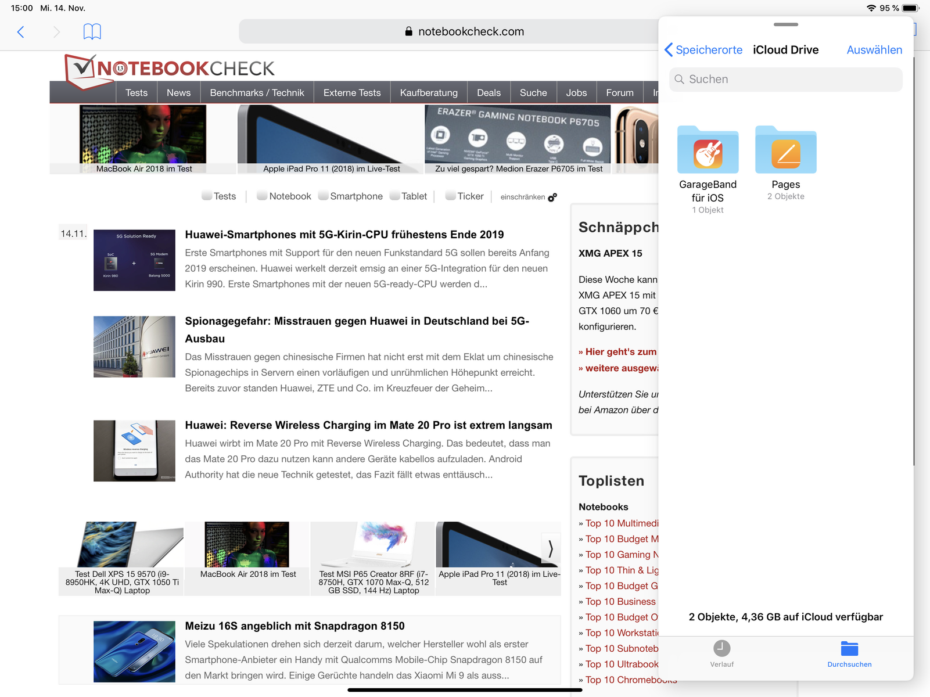Focus the Suchen search field
This screenshot has height=697, width=930.
pos(785,80)
